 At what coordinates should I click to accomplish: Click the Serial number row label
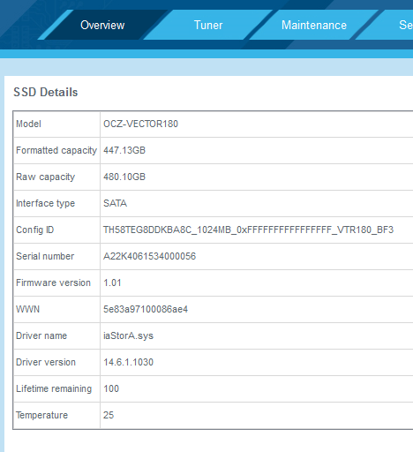coord(45,256)
